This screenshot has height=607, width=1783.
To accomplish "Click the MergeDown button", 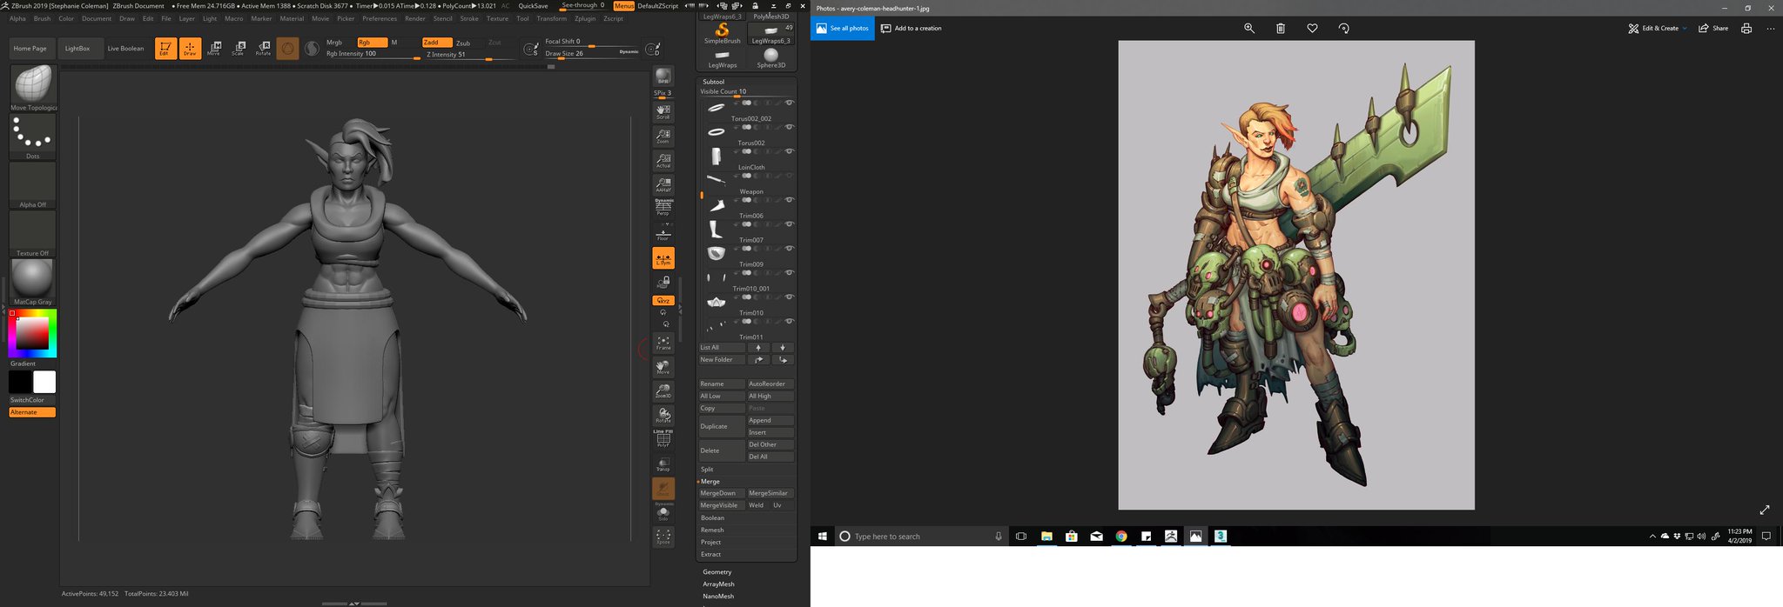I will coord(721,493).
